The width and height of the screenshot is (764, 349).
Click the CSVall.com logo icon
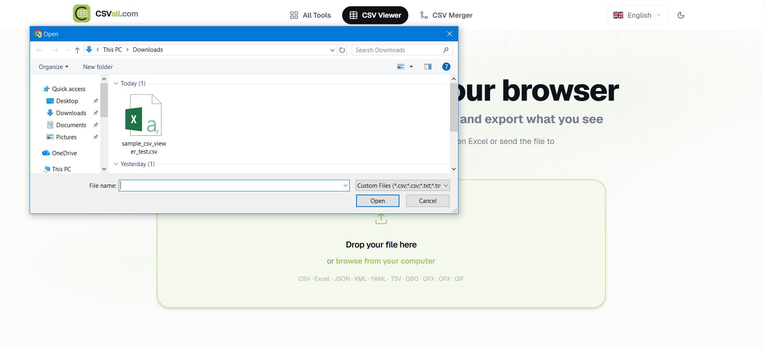pyautogui.click(x=81, y=14)
